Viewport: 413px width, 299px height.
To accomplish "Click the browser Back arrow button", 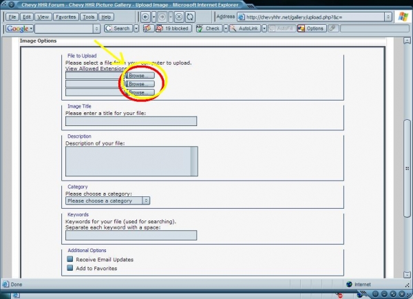I will point(145,17).
